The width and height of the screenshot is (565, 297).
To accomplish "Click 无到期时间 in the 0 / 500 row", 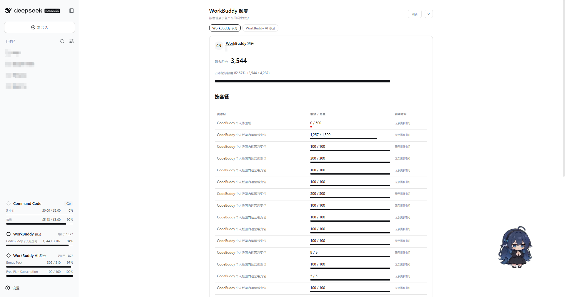I will (402, 123).
